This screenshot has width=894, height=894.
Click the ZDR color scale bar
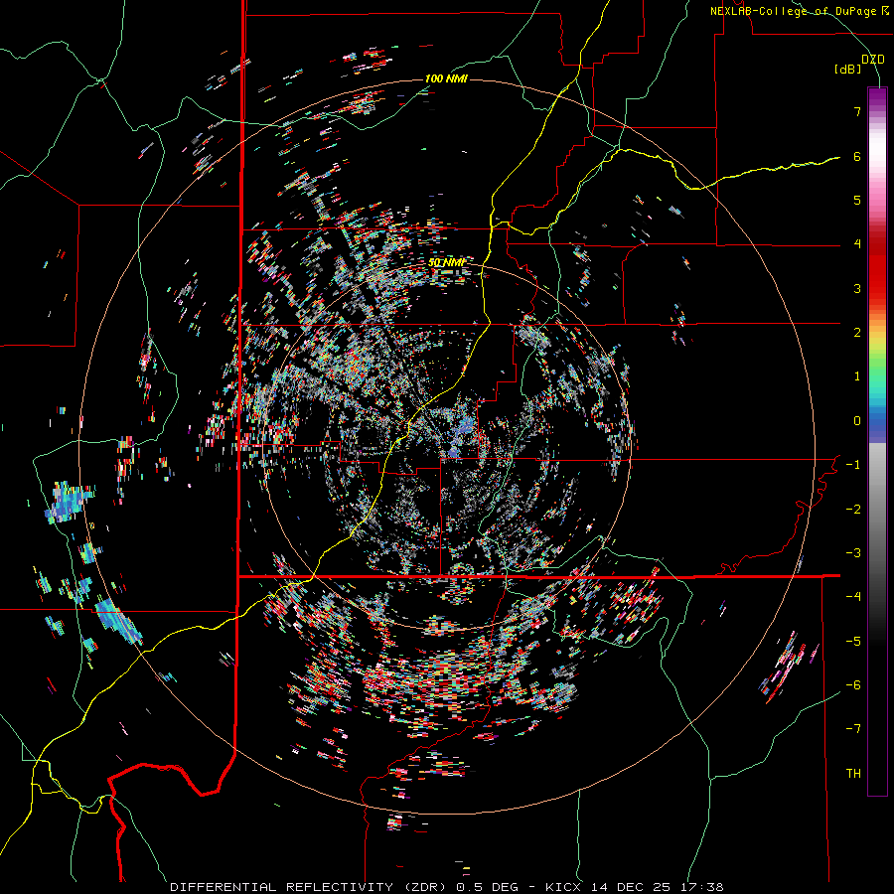click(x=877, y=441)
